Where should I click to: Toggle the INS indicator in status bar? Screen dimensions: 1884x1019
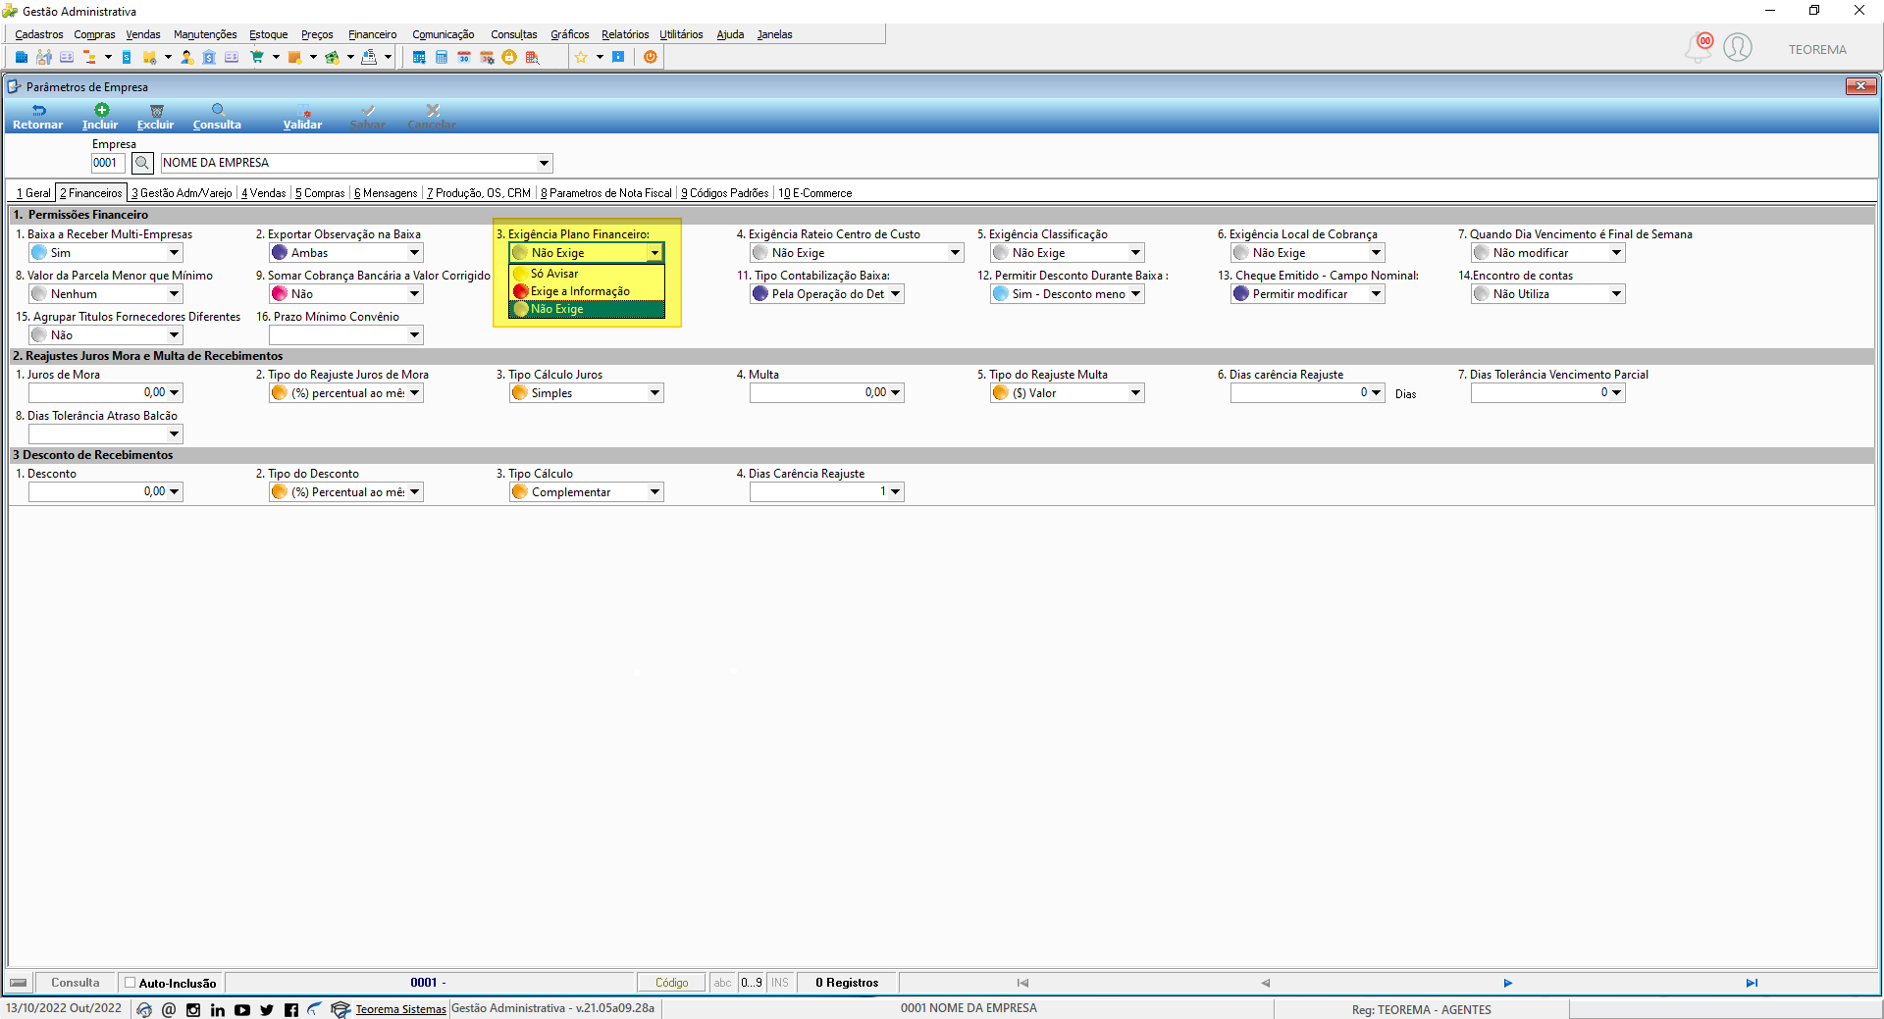click(780, 983)
